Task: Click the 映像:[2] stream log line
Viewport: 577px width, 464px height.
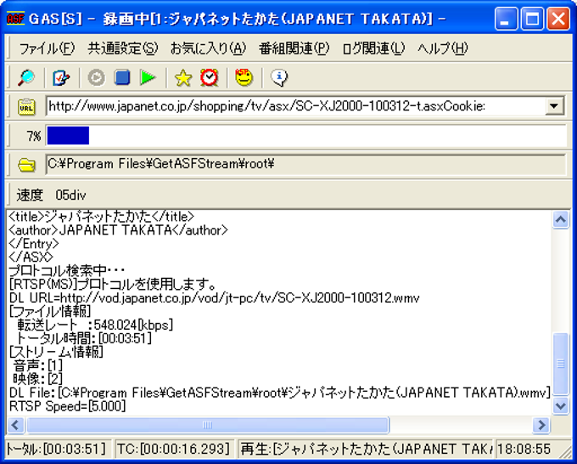Action: tap(37, 379)
